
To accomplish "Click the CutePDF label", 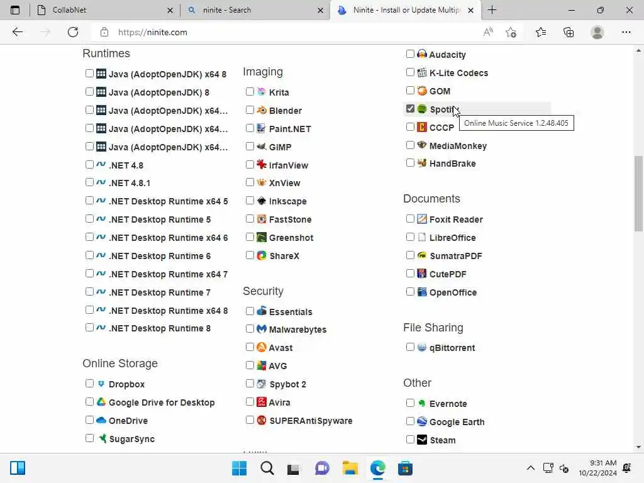I will tap(448, 274).
